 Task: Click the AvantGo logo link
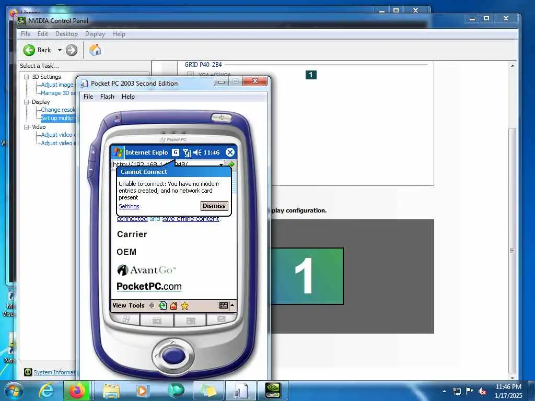coord(146,270)
